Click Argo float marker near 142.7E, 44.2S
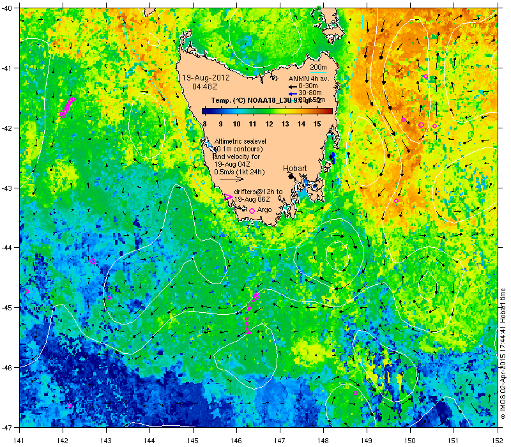This screenshot has width=511, height=447. 93,261
